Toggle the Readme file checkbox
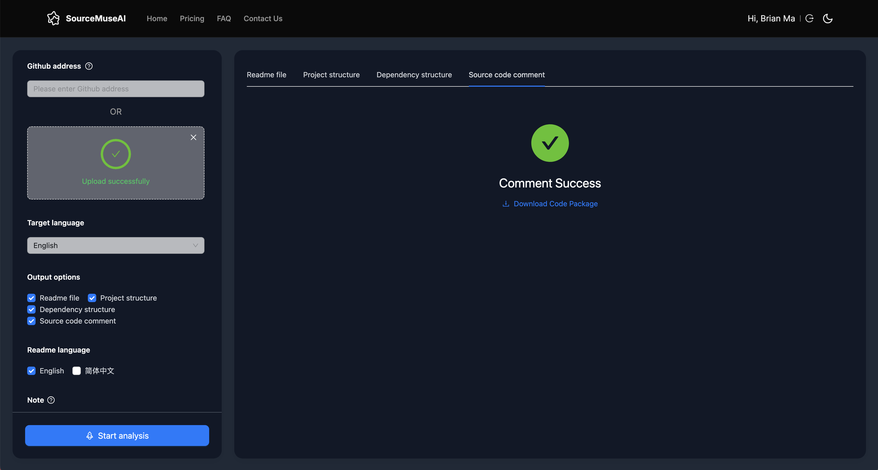The width and height of the screenshot is (878, 470). coord(32,298)
